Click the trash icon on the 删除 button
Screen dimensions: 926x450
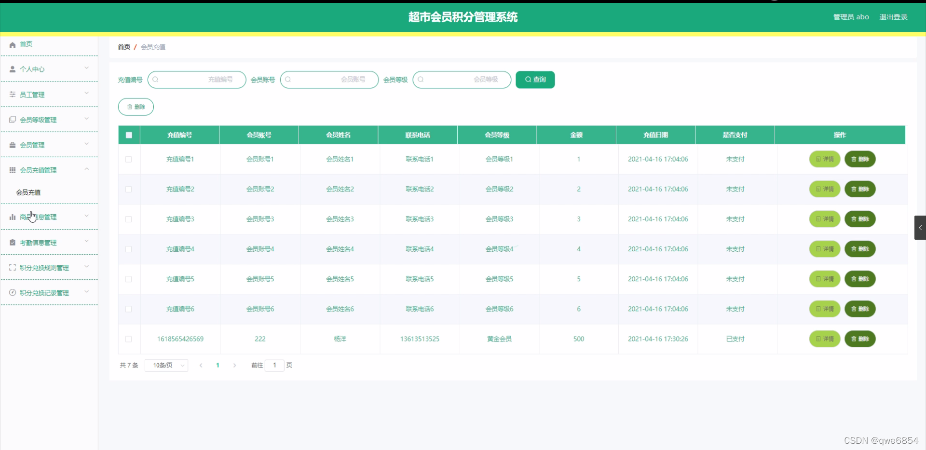pyautogui.click(x=128, y=107)
